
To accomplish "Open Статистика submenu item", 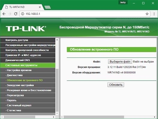I will [28, 110].
